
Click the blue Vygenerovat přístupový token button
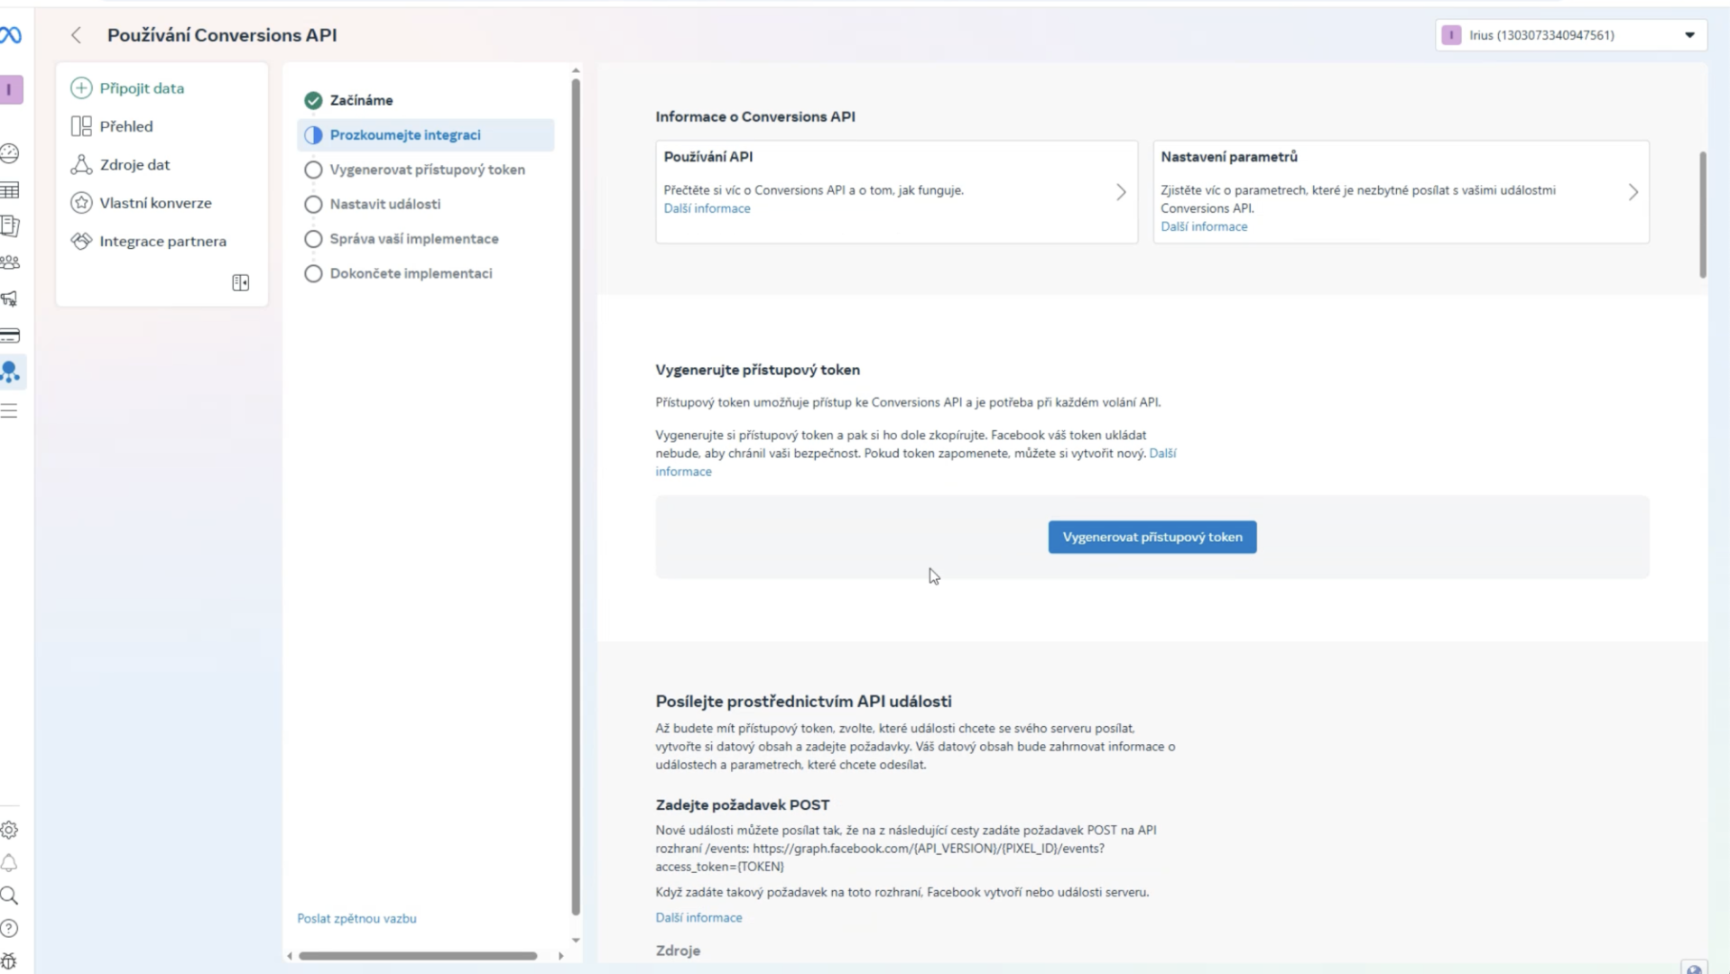tap(1152, 537)
